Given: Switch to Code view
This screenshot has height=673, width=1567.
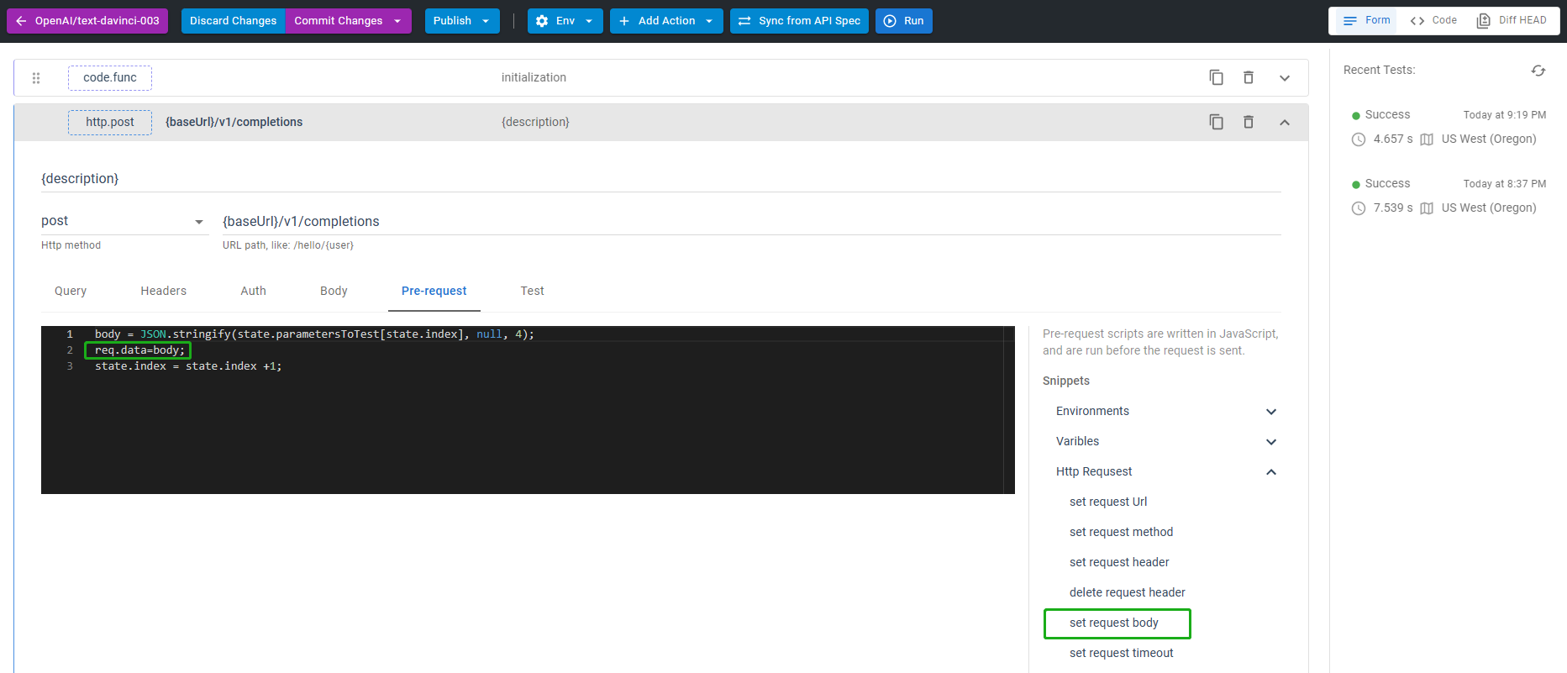Looking at the screenshot, I should (x=1433, y=20).
